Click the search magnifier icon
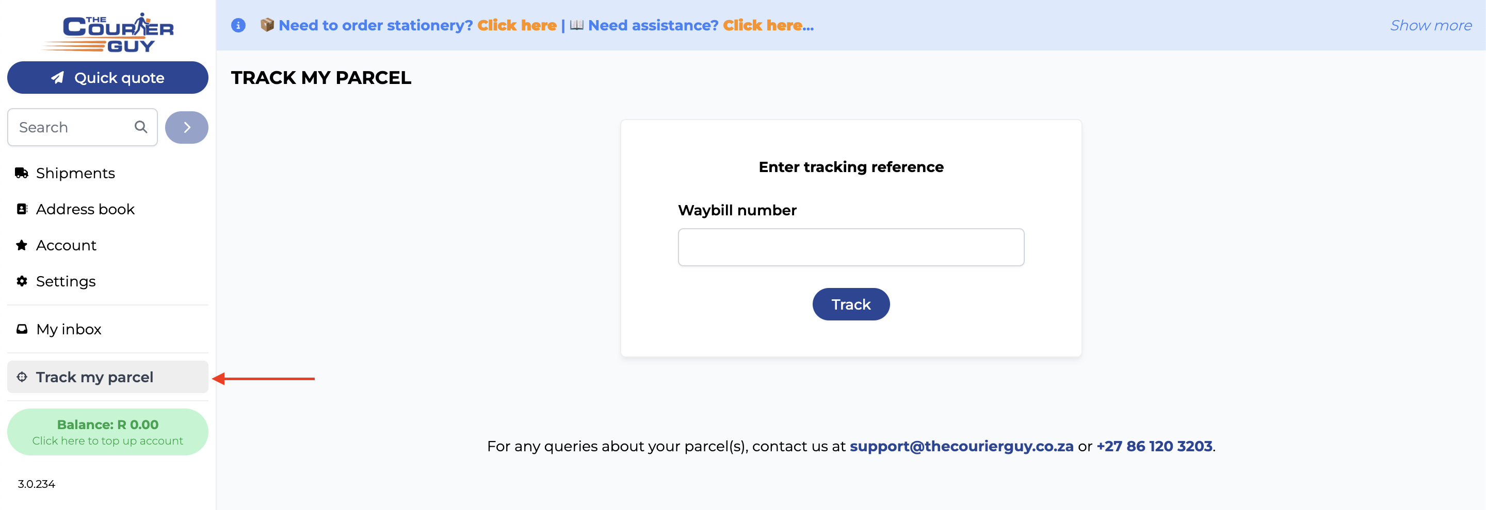The height and width of the screenshot is (510, 1486). [x=141, y=127]
